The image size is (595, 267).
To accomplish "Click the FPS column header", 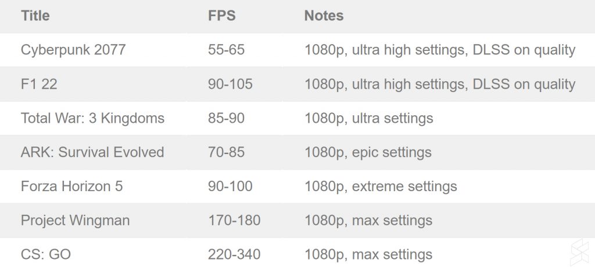I will 221,16.
